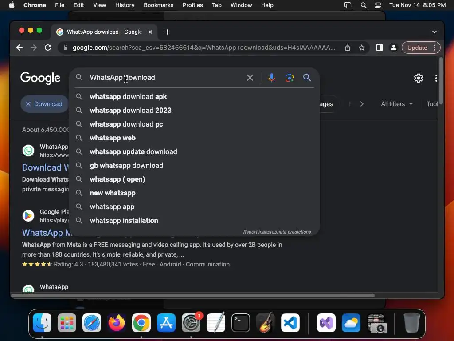View site information lock icon
This screenshot has width=454, height=341.
coord(66,48)
